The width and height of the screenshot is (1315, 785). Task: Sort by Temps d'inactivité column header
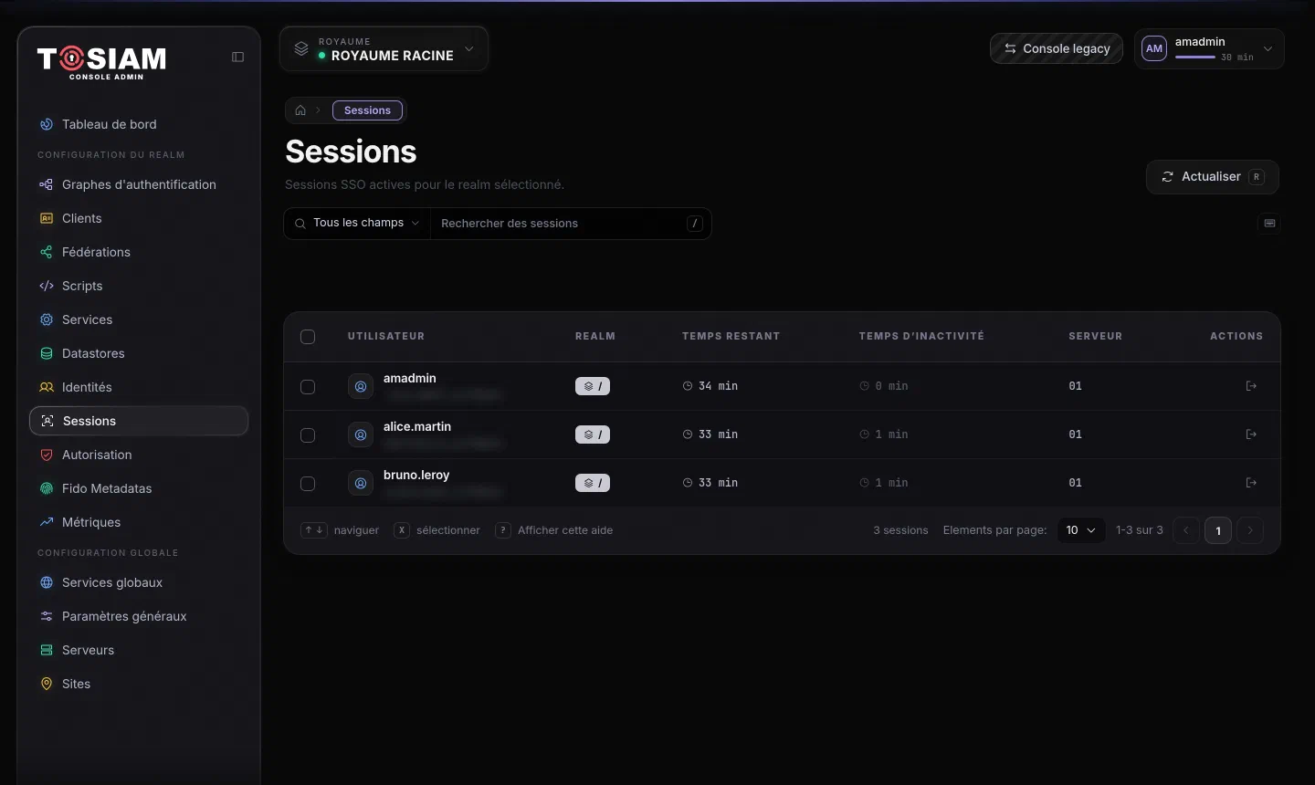[x=921, y=336]
